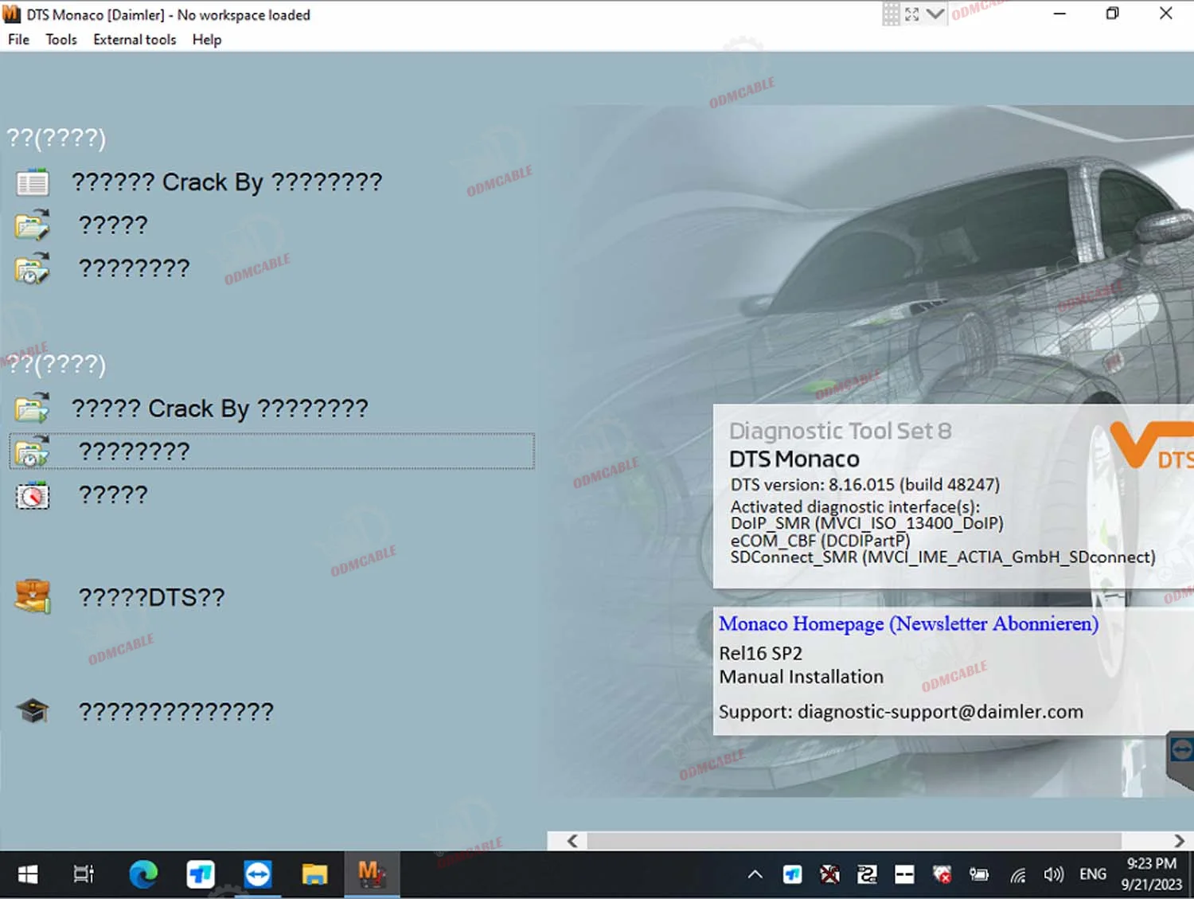
Task: Expand the dropdown chevron in the title bar
Action: click(x=935, y=14)
